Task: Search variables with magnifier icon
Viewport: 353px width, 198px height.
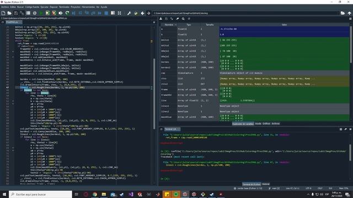Action: point(183,19)
